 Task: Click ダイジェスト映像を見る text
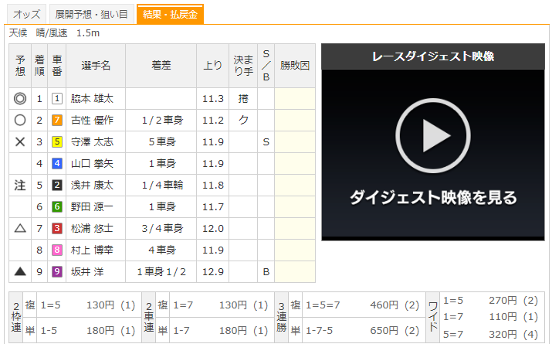click(433, 197)
